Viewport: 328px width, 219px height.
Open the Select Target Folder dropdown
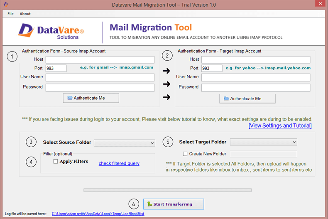tap(263, 142)
